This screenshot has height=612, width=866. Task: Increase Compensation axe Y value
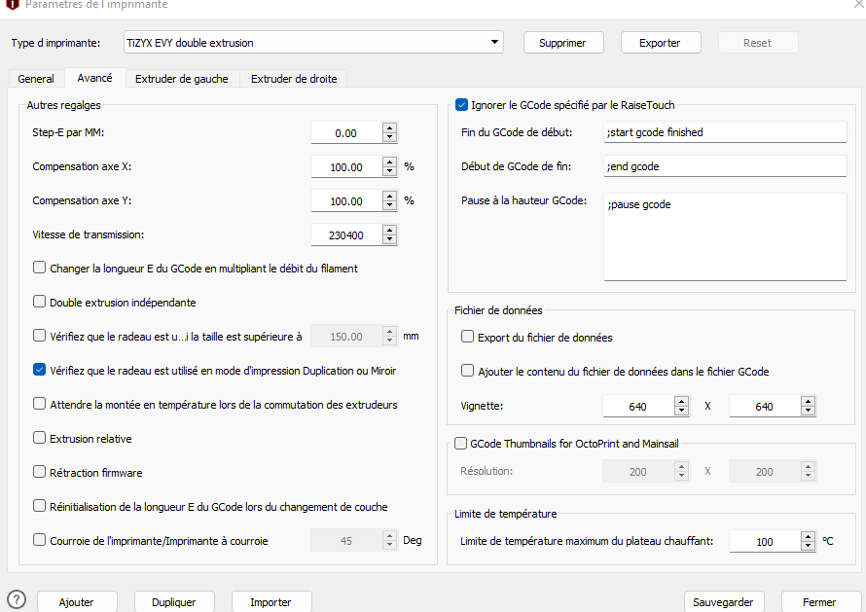[390, 196]
